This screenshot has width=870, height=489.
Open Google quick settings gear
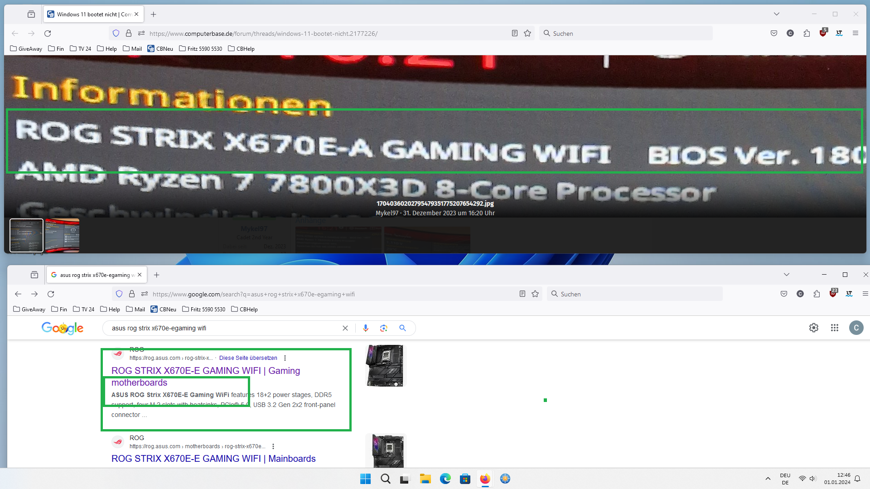coord(814,328)
